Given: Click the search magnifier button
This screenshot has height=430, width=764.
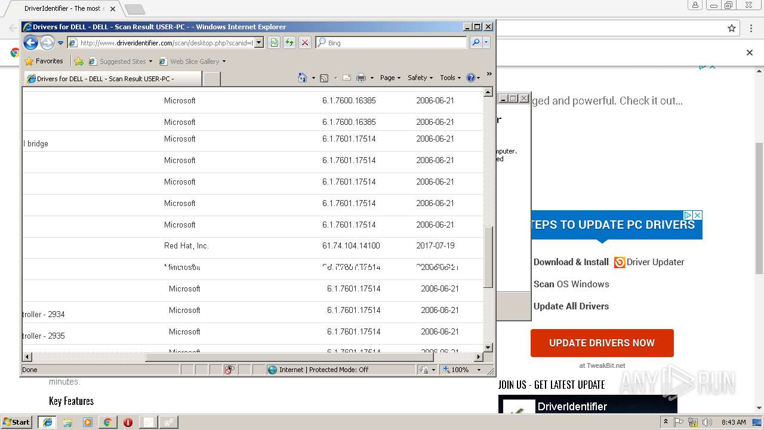Looking at the screenshot, I should point(476,43).
